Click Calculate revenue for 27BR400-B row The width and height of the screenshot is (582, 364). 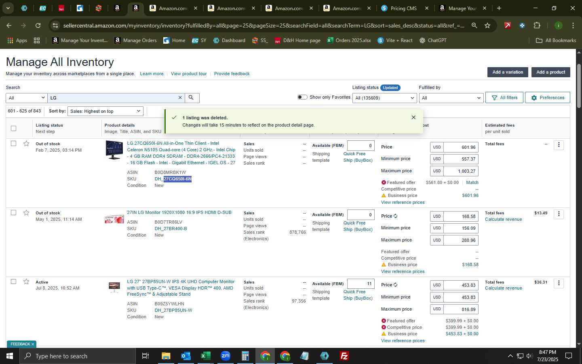(x=503, y=219)
